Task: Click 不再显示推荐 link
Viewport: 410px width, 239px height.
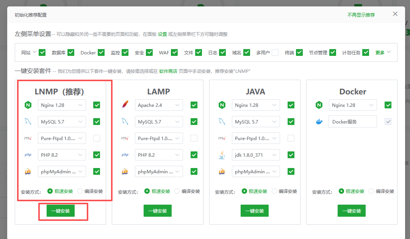Action: [361, 15]
